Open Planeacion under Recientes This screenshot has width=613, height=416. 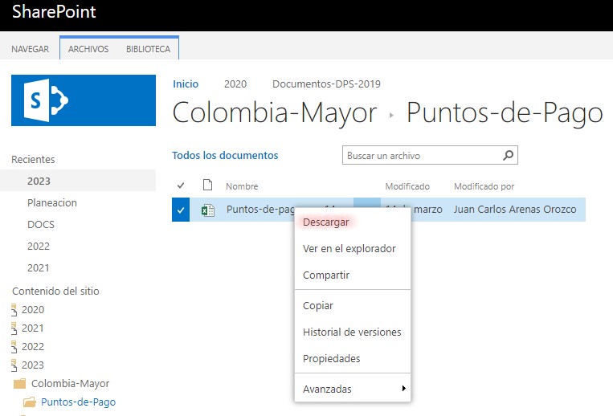pos(52,202)
